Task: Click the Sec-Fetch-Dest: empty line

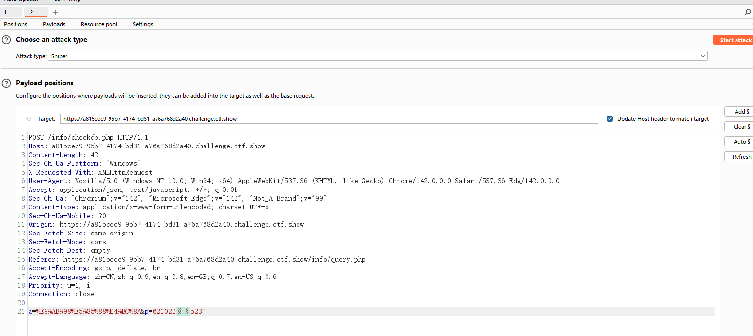Action: click(69, 250)
